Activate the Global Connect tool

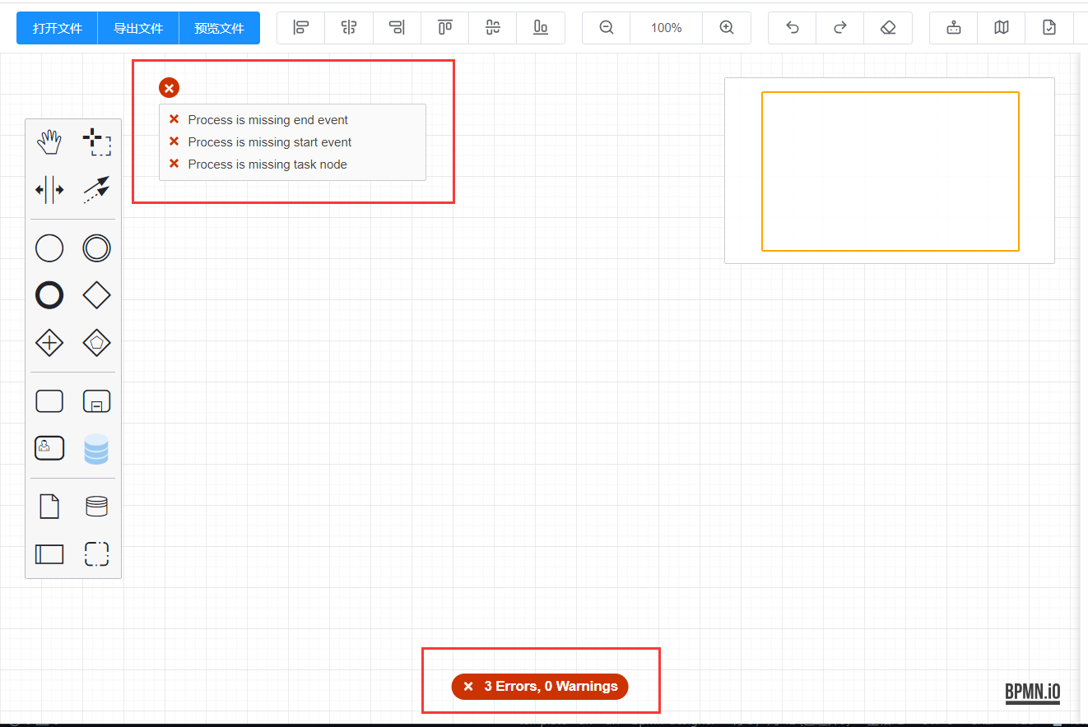pyautogui.click(x=96, y=190)
